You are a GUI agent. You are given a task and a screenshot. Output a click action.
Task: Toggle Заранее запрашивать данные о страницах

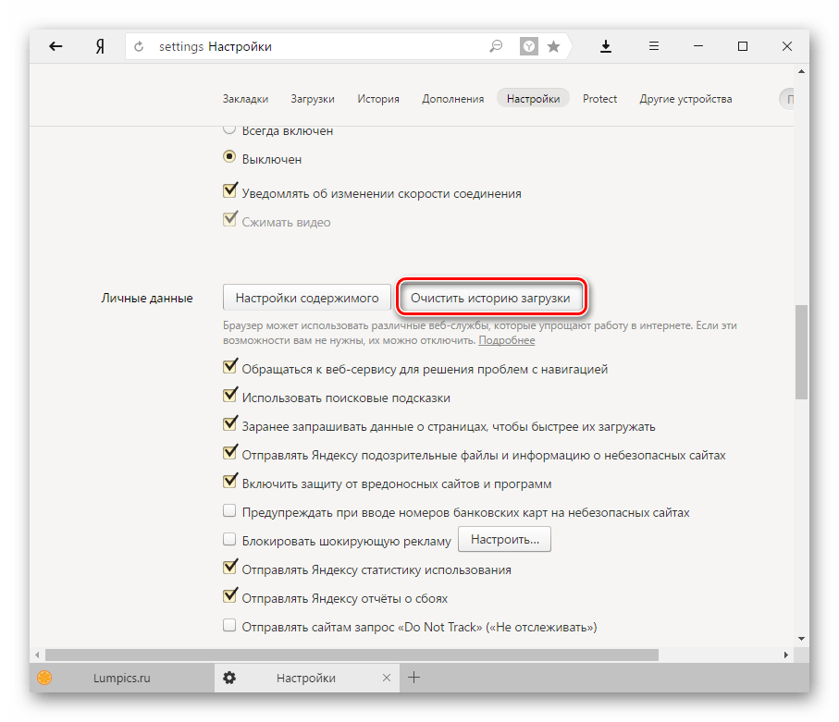tap(230, 423)
